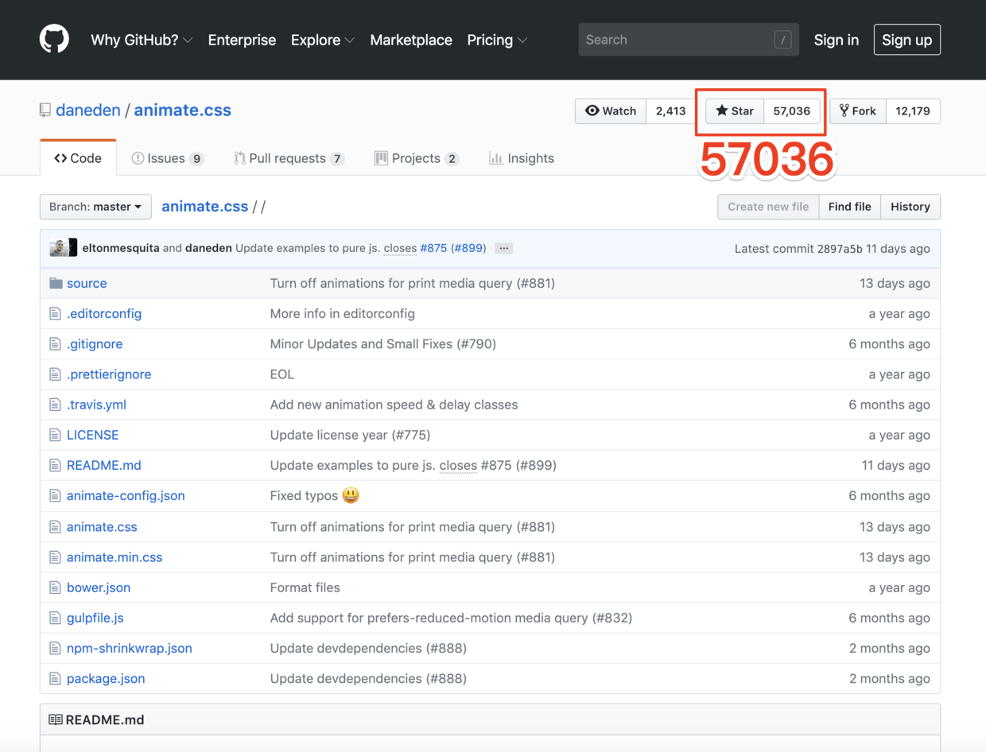Screen dimensions: 986x752
Task: Open the source folder
Action: tap(87, 283)
